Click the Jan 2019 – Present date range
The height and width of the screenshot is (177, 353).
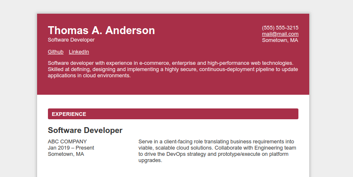point(71,147)
